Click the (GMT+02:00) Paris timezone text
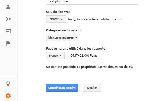The height and width of the screenshot is (101, 167). pyautogui.click(x=83, y=56)
